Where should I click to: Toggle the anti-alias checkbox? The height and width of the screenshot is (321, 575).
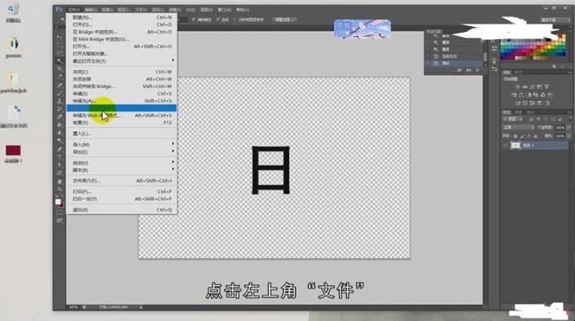(194, 20)
